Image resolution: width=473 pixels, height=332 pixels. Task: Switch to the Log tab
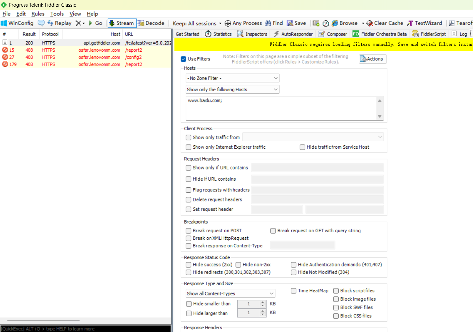(459, 34)
